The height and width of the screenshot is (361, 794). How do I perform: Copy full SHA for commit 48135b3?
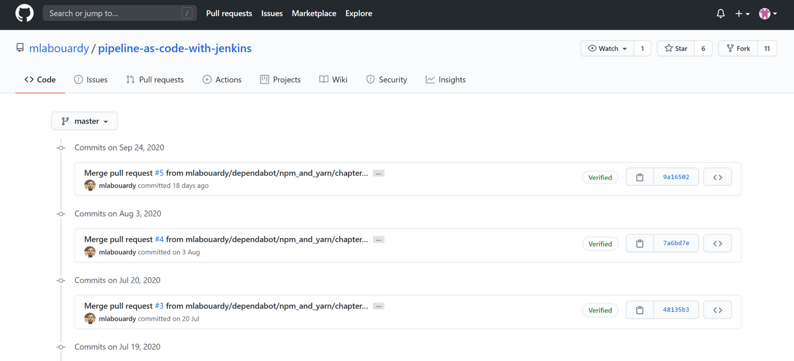coord(640,310)
